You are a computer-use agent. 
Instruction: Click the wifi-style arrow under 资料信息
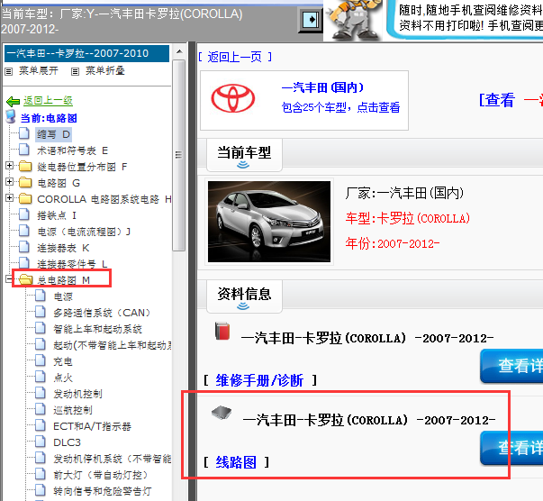[243, 306]
